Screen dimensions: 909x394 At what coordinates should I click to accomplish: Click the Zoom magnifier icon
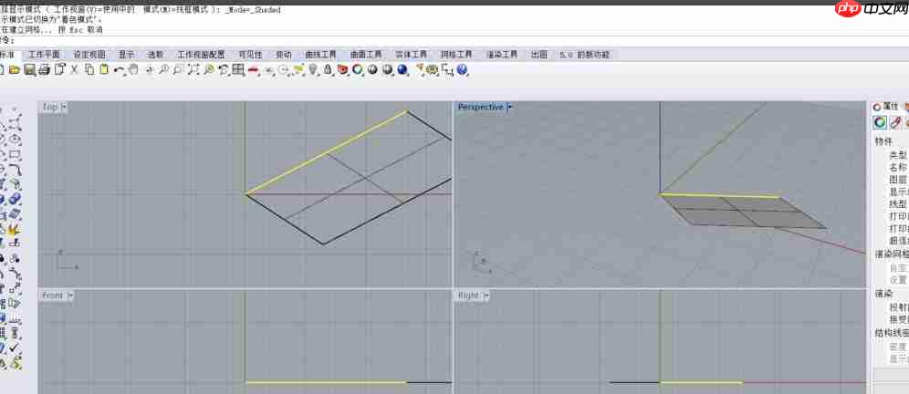(163, 69)
